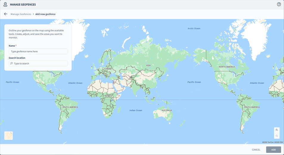Viewport: 284px width, 155px height.
Task: Click the Australia label on the map
Action: pyautogui.click(x=167, y=111)
